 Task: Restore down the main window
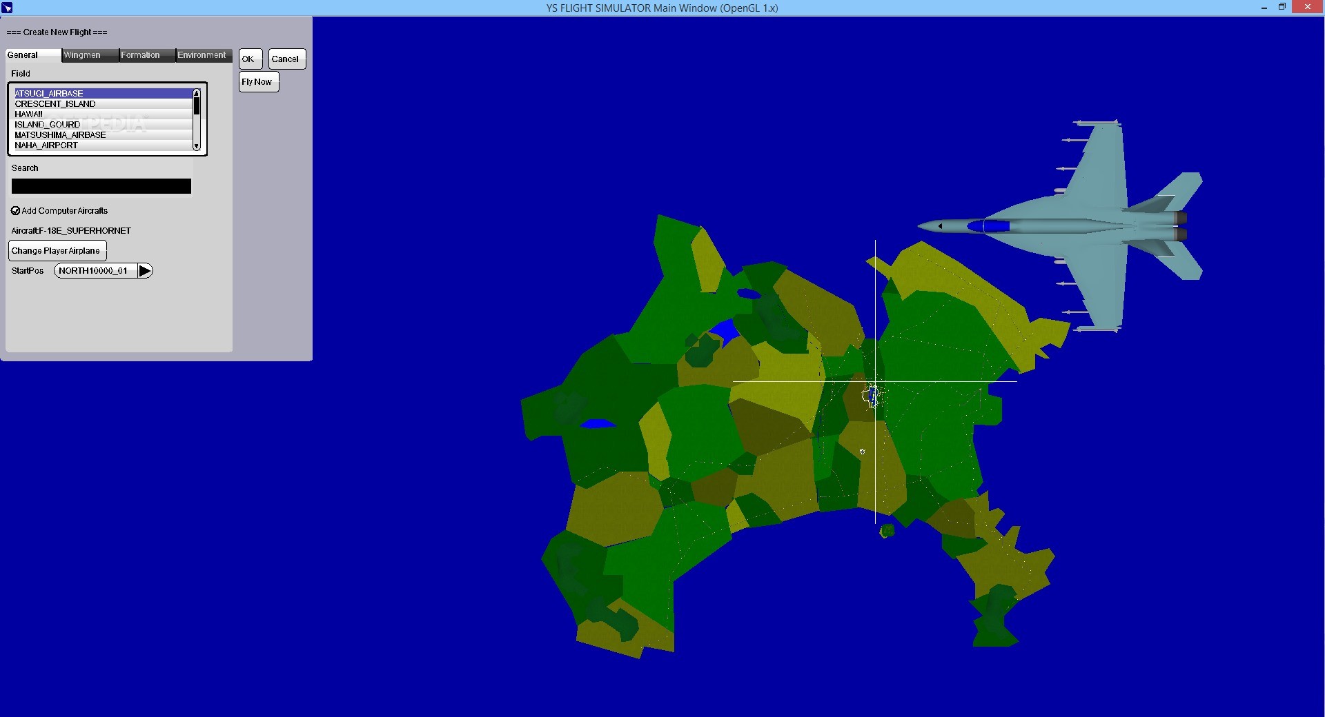[1282, 8]
